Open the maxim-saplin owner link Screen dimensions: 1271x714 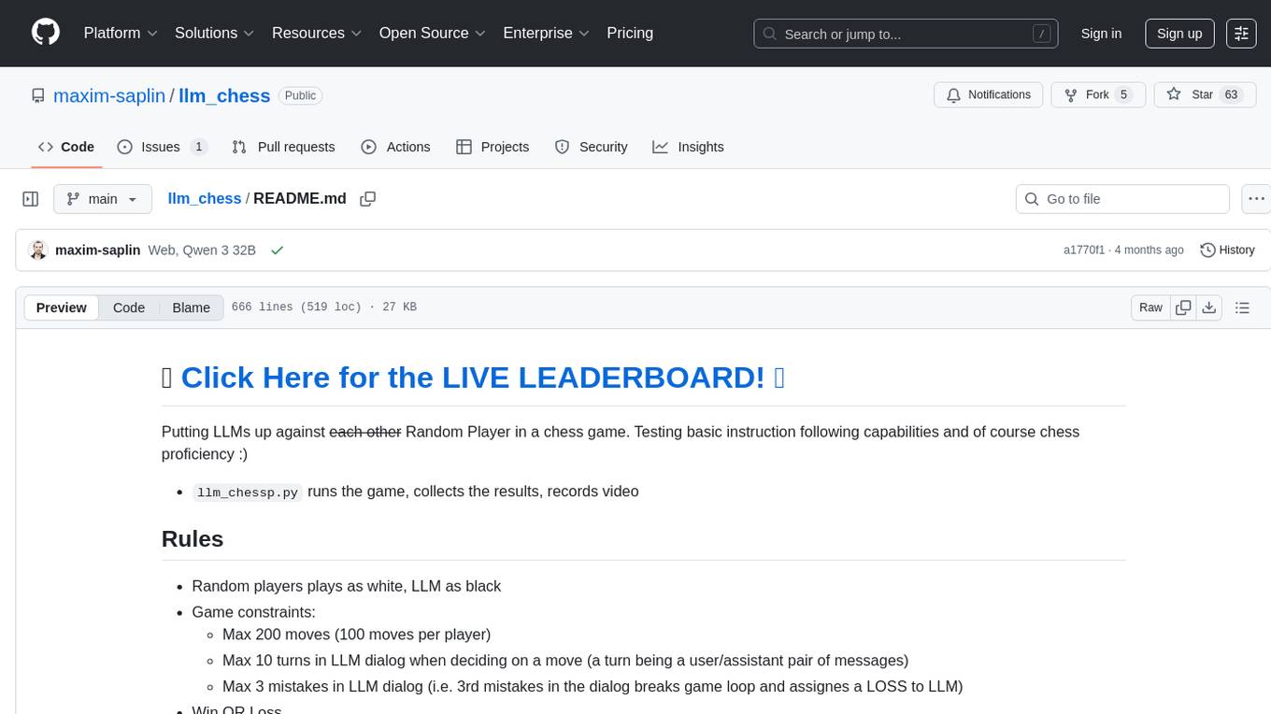[109, 95]
